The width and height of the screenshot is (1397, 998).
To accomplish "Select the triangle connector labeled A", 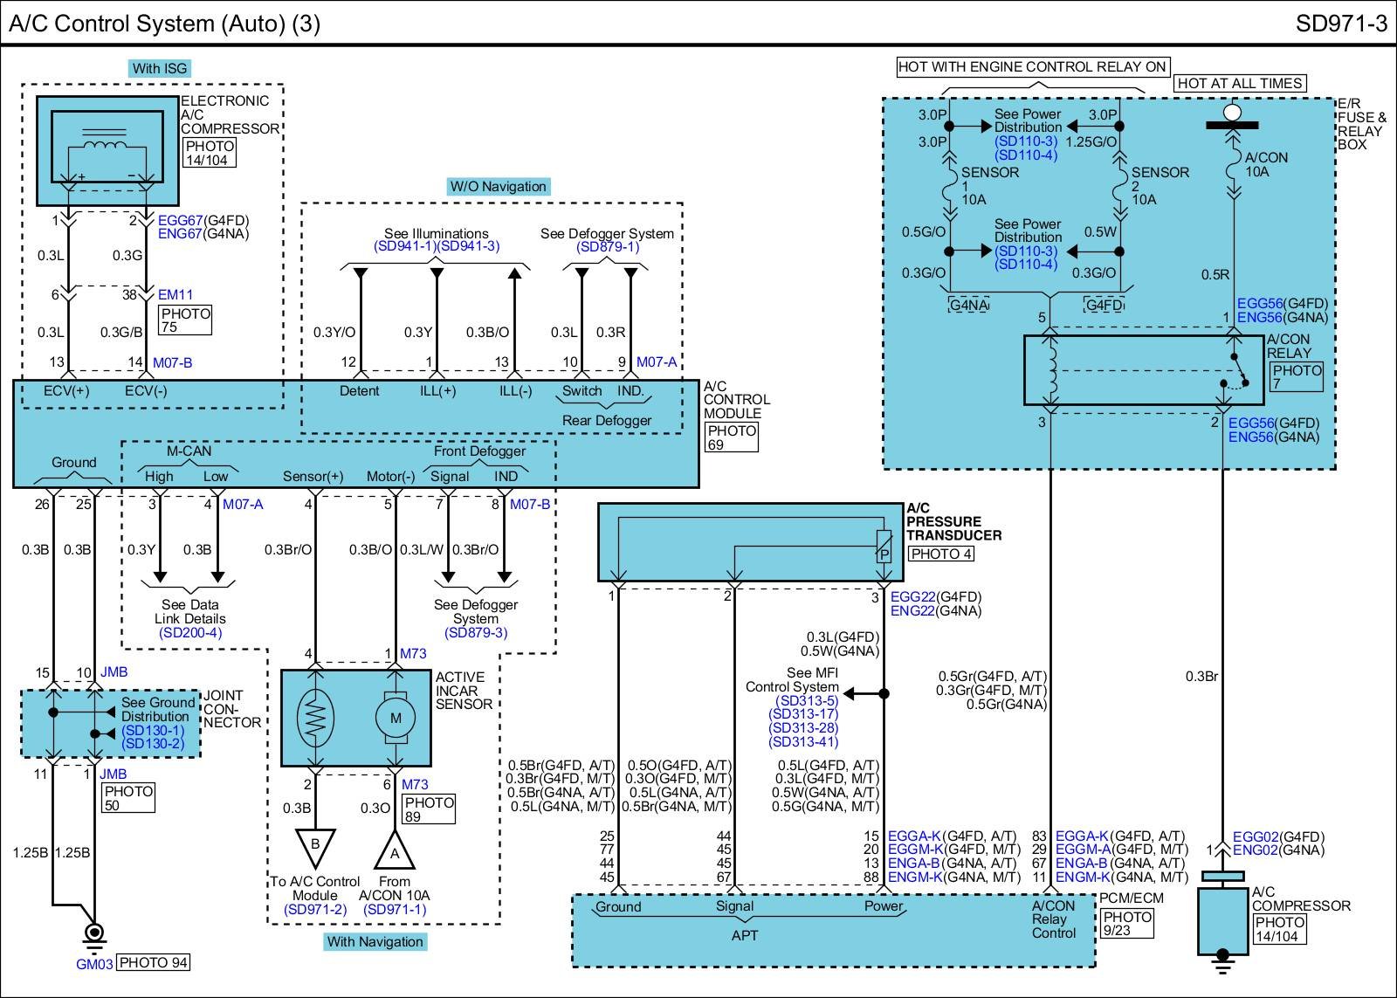I will click(x=395, y=850).
